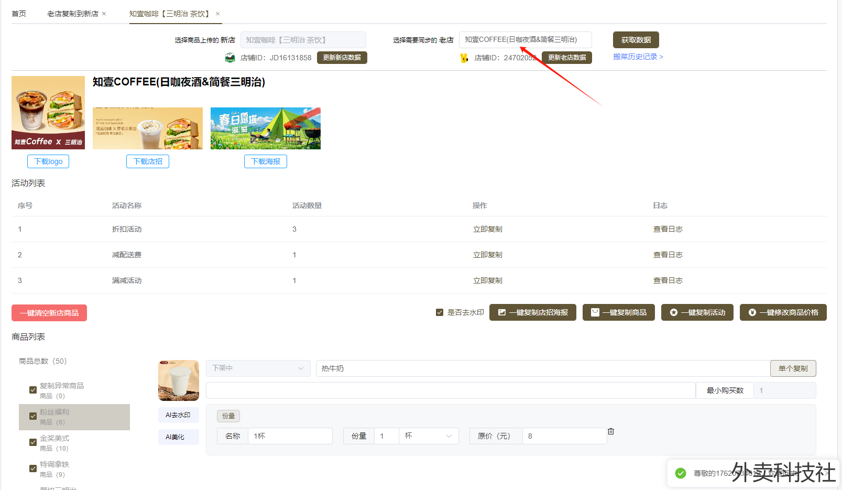Click the AI美化 button
842x490 pixels.
(x=179, y=437)
